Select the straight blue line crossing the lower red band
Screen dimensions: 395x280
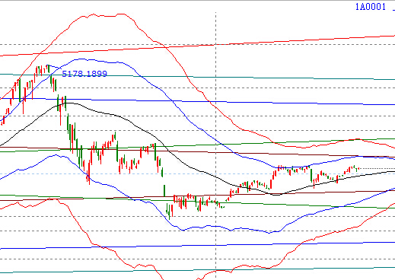pyautogui.click(x=197, y=246)
